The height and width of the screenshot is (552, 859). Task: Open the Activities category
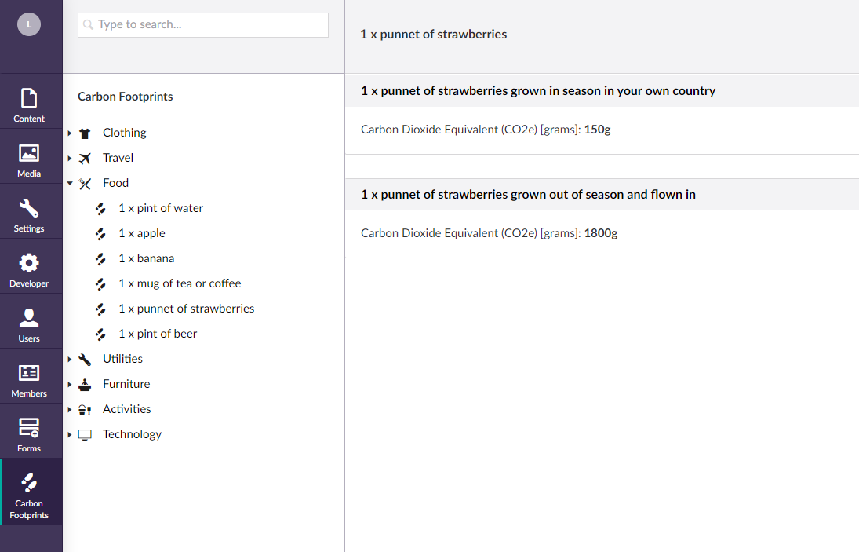click(126, 409)
